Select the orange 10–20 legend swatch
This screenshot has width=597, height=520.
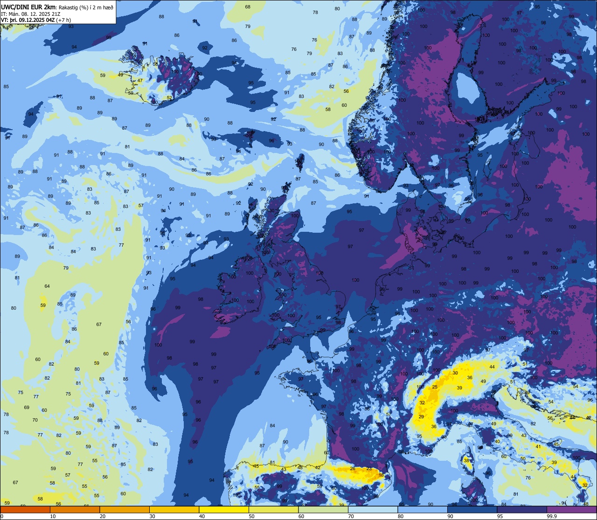tap(75, 509)
